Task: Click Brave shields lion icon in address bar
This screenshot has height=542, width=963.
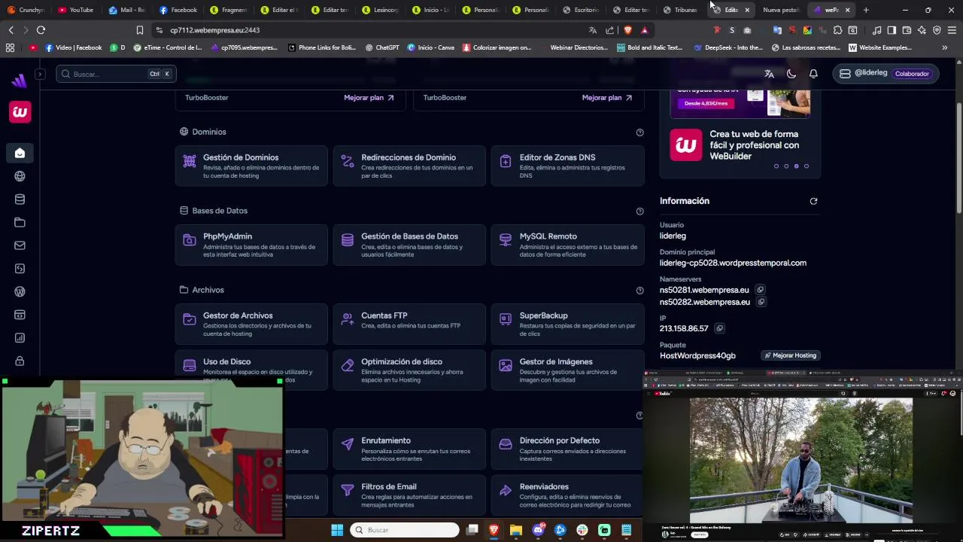Action: [627, 30]
